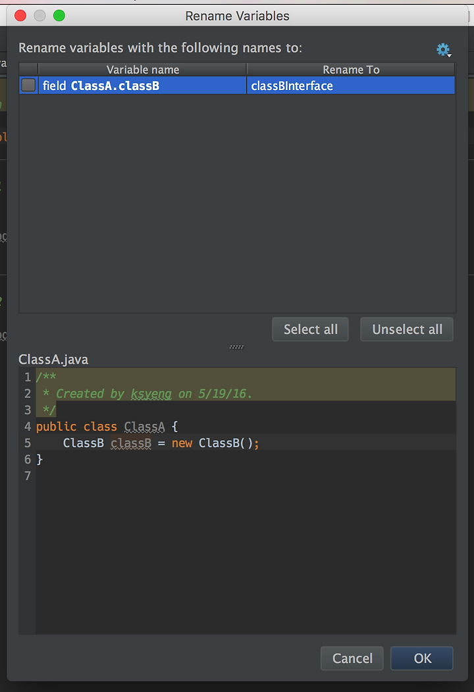Click the Unselect all button
This screenshot has height=692, width=474.
(x=407, y=330)
